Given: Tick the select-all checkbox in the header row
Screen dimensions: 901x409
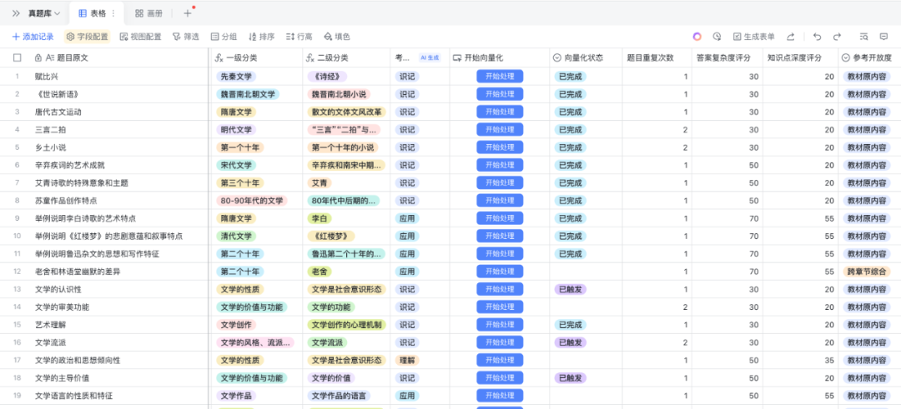Looking at the screenshot, I should tap(18, 58).
